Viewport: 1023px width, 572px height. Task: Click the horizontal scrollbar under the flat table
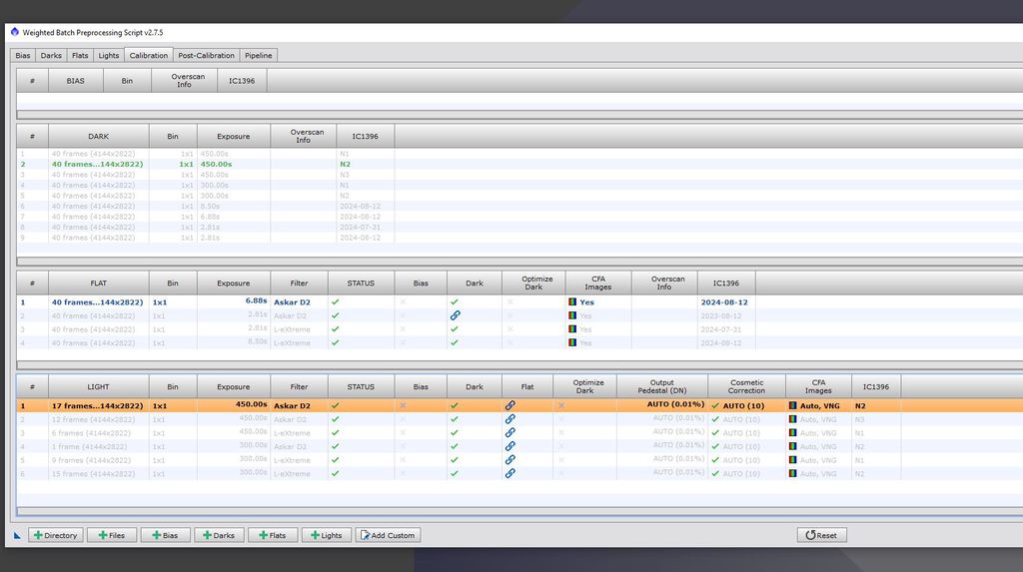click(519, 364)
